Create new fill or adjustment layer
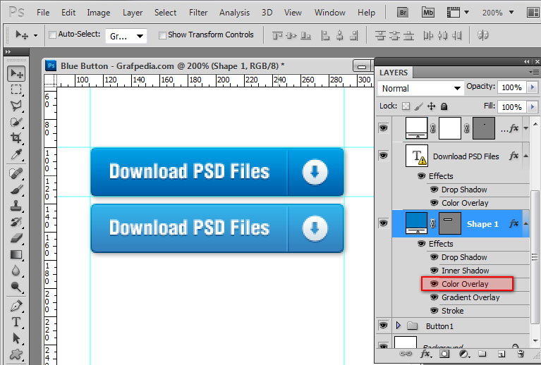 tap(464, 354)
